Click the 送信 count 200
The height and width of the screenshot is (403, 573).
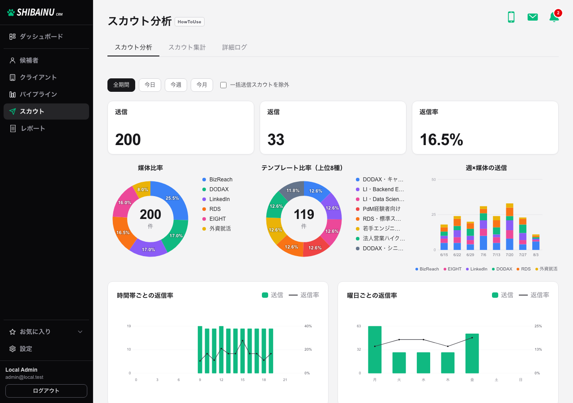click(x=128, y=140)
